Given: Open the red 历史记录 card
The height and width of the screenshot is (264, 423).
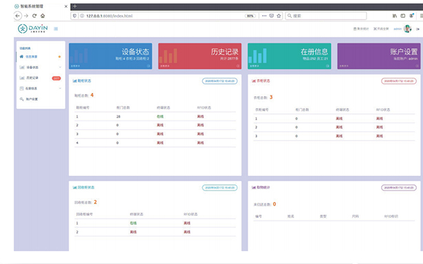Looking at the screenshot, I should (x=200, y=56).
